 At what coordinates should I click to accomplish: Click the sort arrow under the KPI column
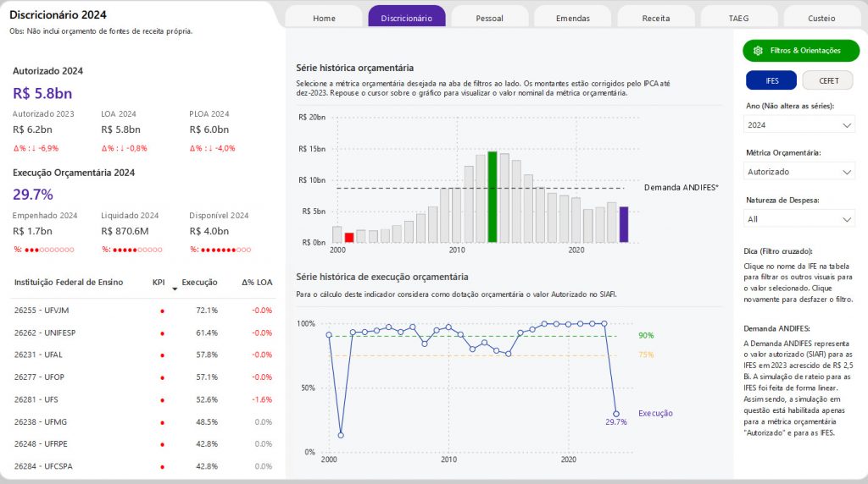(x=175, y=289)
